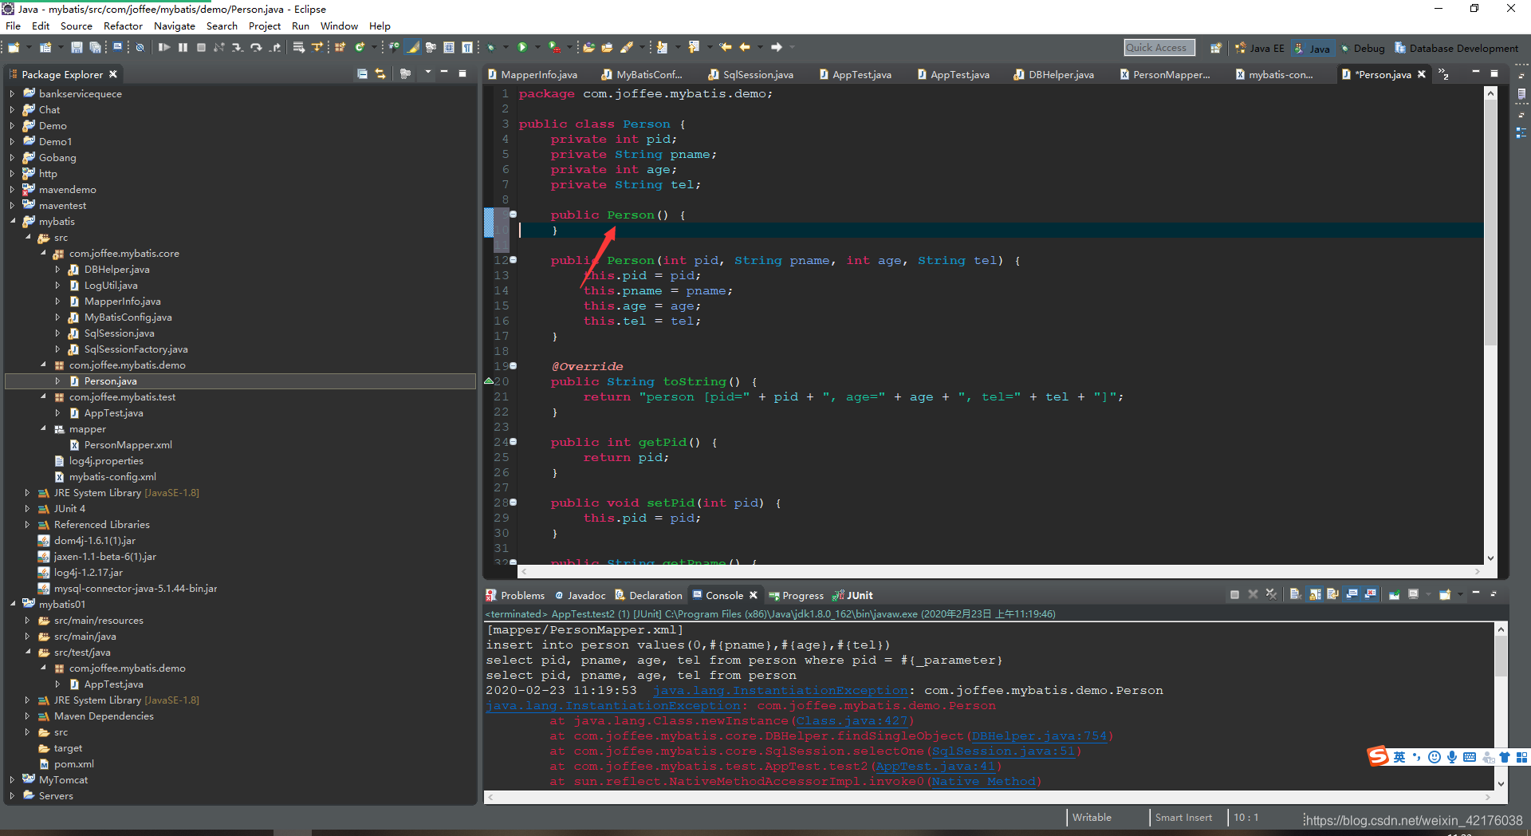Screen dimensions: 1531x836
Task: Click inside the Quick Access field
Action: coord(1159,47)
